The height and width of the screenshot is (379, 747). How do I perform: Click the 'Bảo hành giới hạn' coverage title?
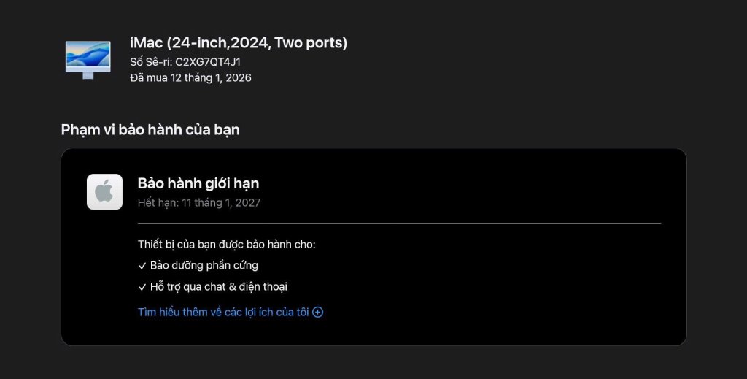tap(198, 183)
